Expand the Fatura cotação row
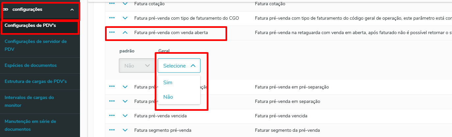 125,4
